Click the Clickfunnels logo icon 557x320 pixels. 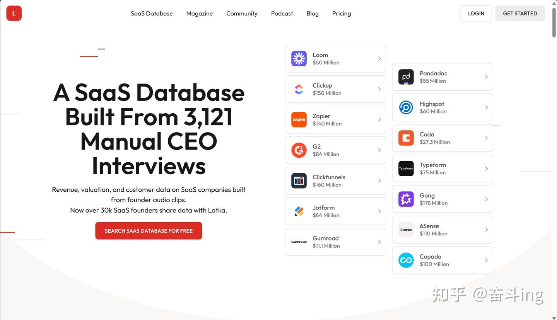point(299,180)
